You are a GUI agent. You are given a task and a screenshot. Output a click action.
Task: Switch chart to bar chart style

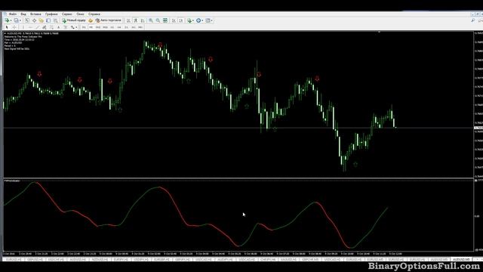(x=128, y=20)
